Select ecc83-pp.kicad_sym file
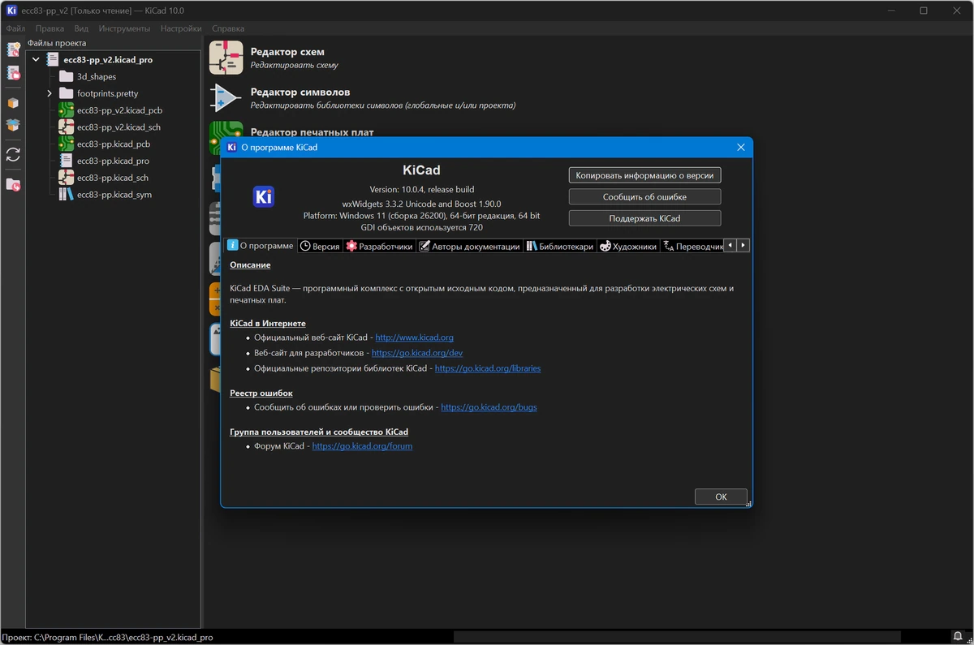Screen dimensions: 974x645 point(114,195)
